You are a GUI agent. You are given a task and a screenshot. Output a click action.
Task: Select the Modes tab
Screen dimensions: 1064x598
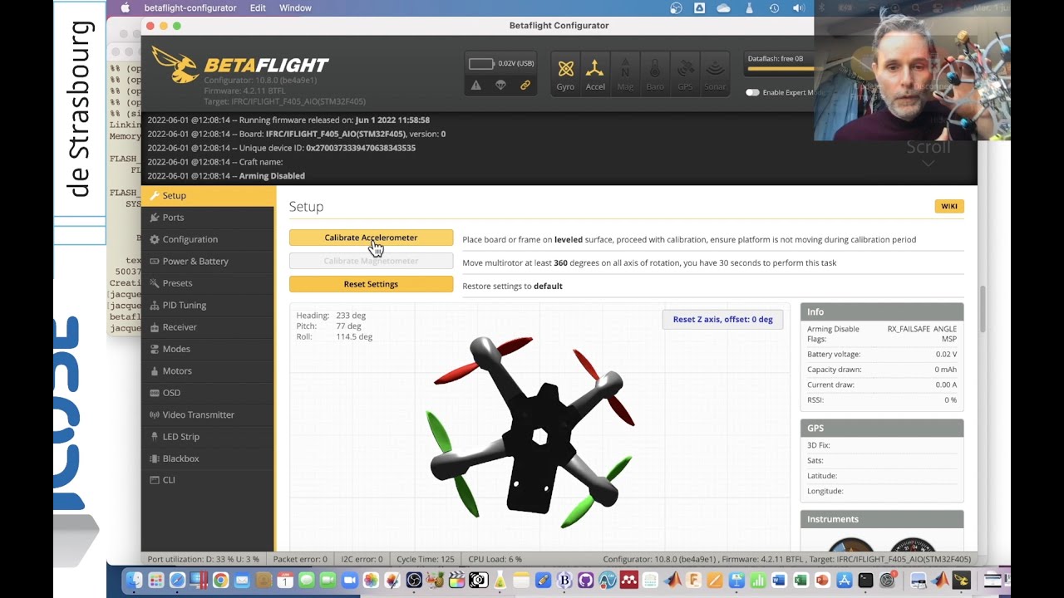tap(208, 349)
